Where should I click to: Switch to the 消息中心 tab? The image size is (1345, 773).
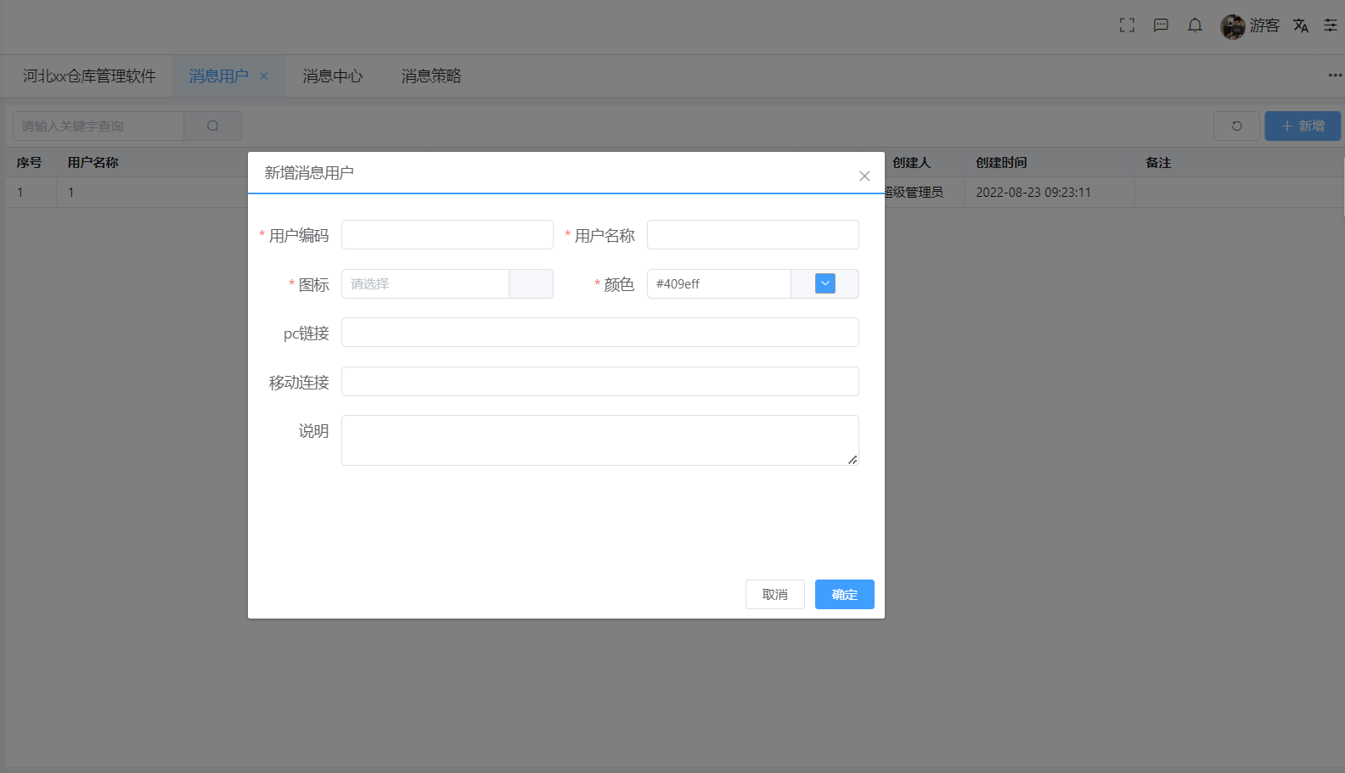point(333,76)
